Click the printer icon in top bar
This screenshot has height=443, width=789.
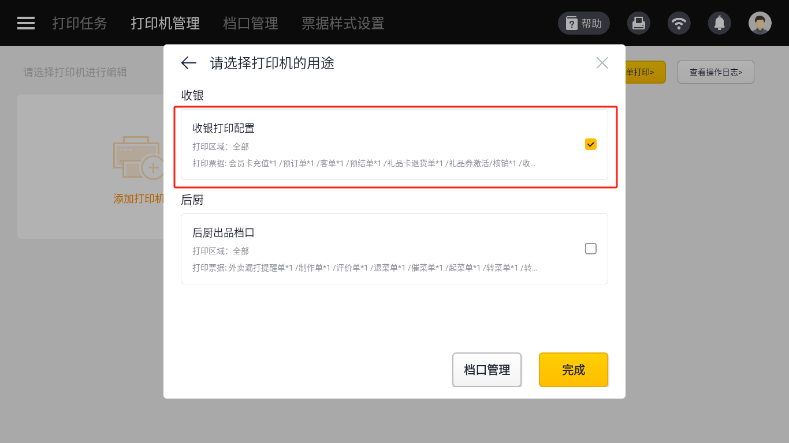(638, 23)
